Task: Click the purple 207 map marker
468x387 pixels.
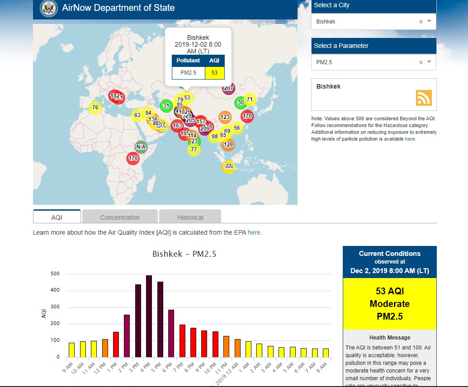Action: coord(228,88)
